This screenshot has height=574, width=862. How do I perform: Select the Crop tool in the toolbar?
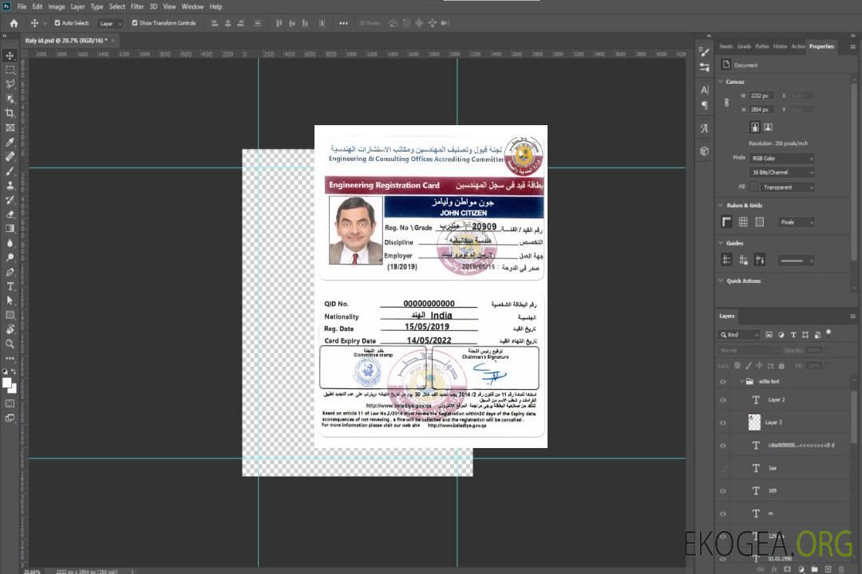10,113
